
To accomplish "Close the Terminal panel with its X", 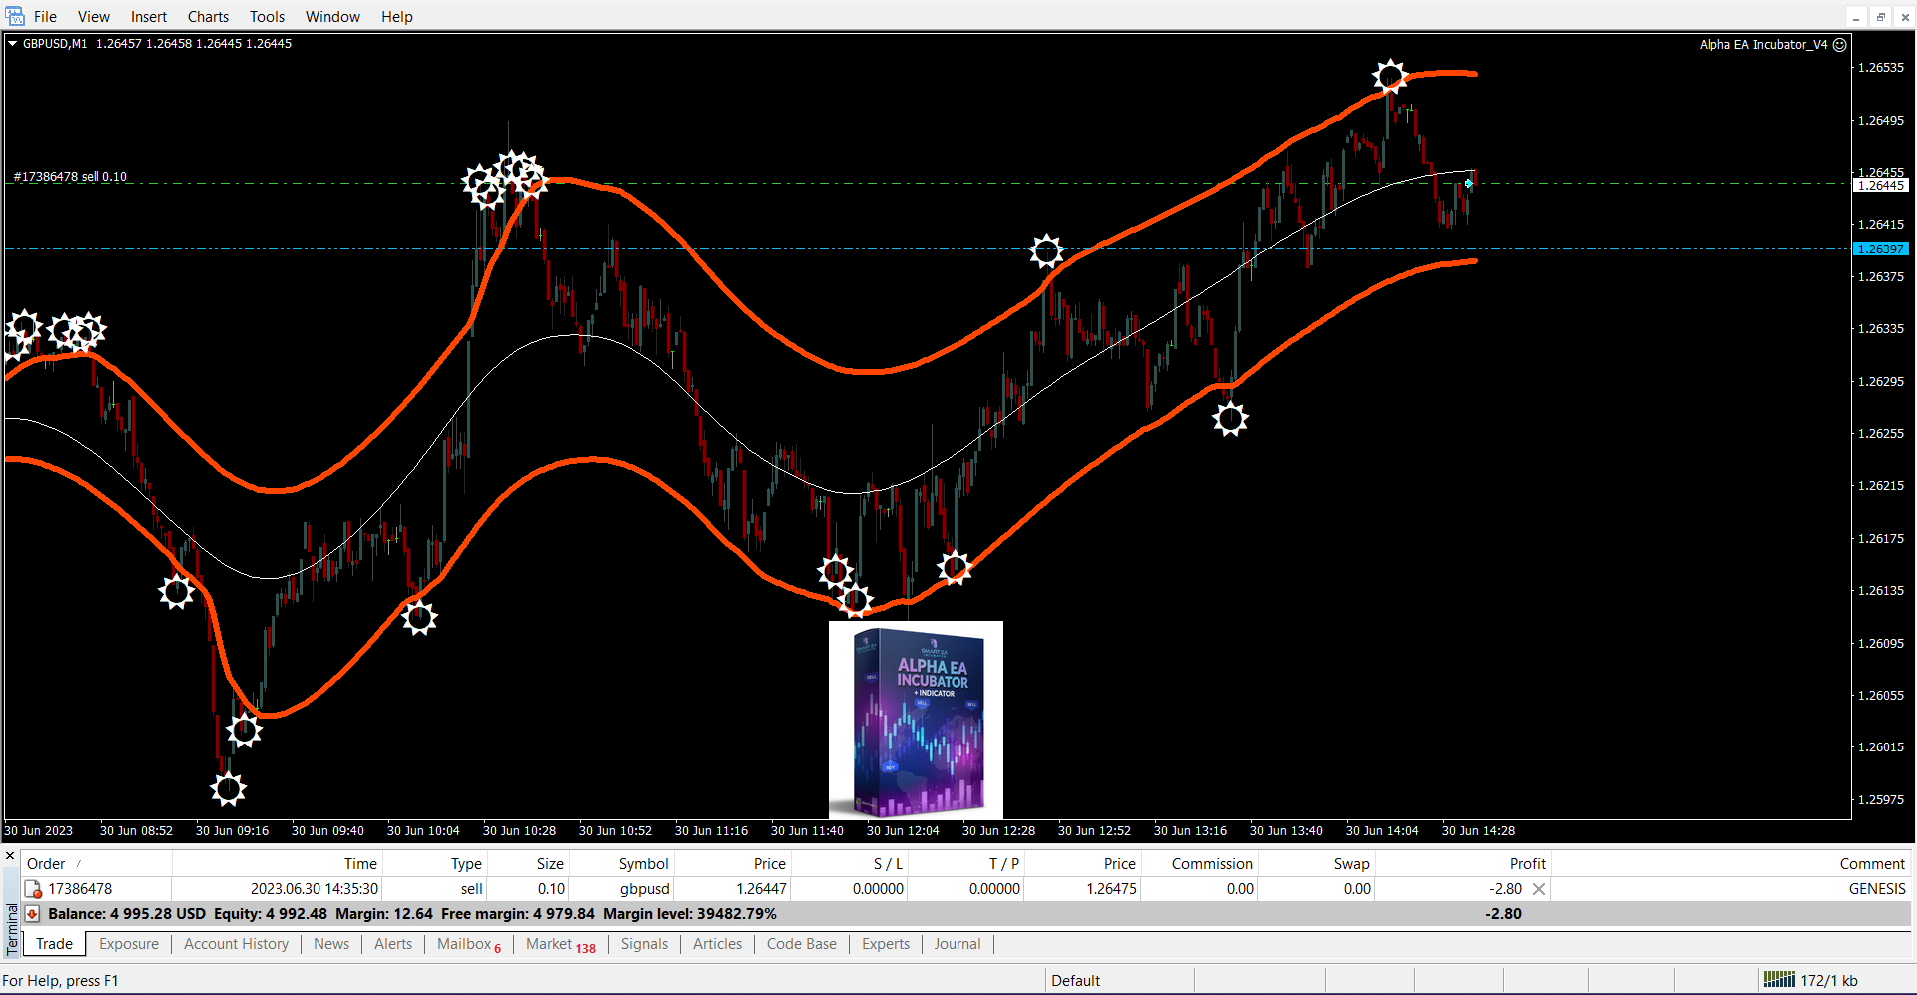I will pyautogui.click(x=10, y=856).
